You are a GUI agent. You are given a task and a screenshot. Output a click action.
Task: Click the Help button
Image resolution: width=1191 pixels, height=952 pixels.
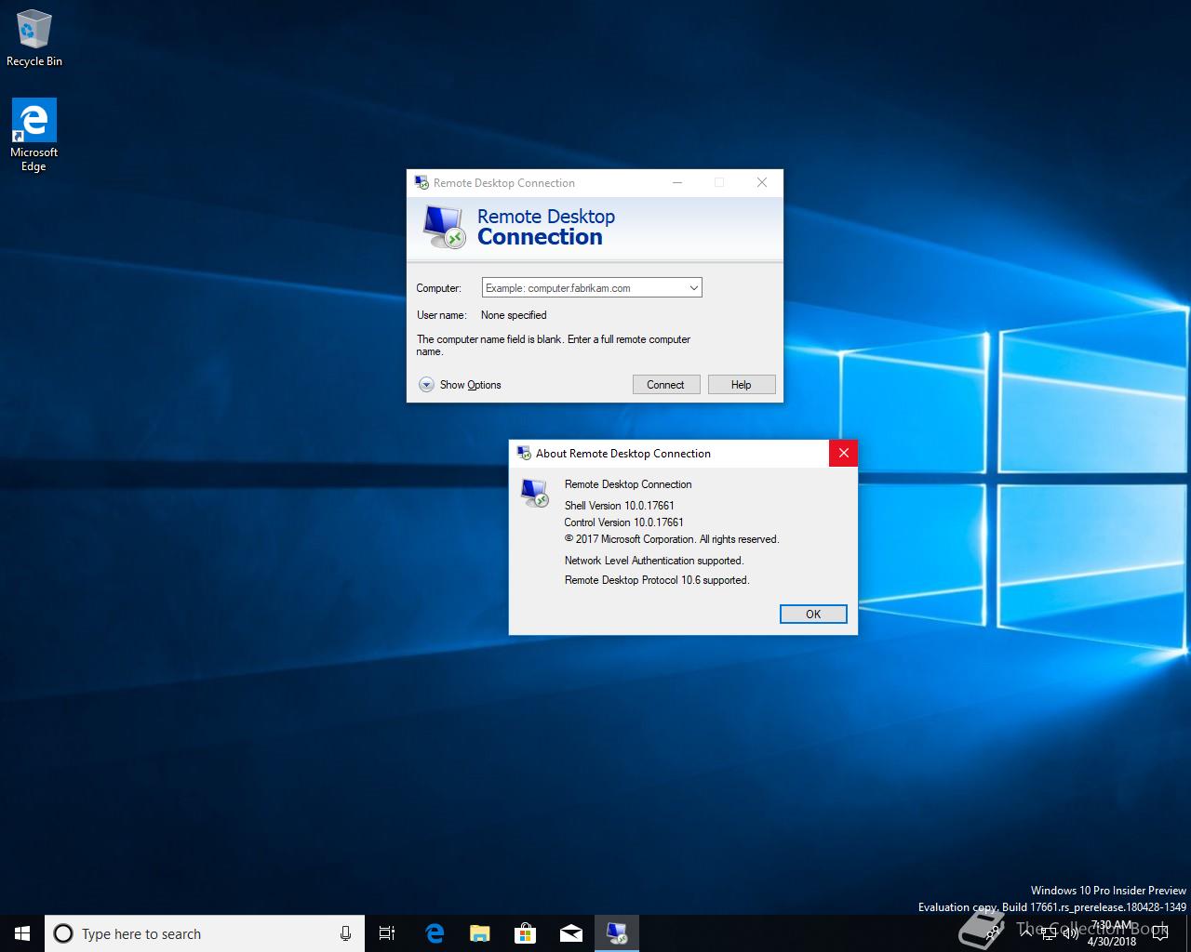742,385
